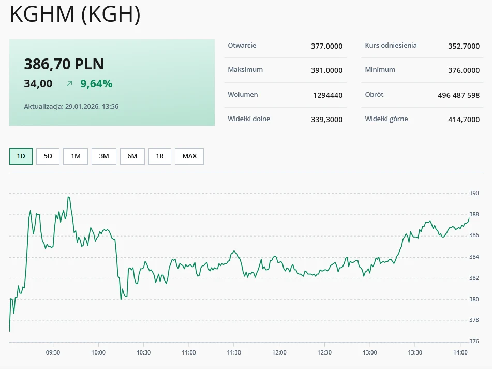This screenshot has height=369, width=492.
Task: Click the 10:30 time axis label
Action: pos(143,352)
